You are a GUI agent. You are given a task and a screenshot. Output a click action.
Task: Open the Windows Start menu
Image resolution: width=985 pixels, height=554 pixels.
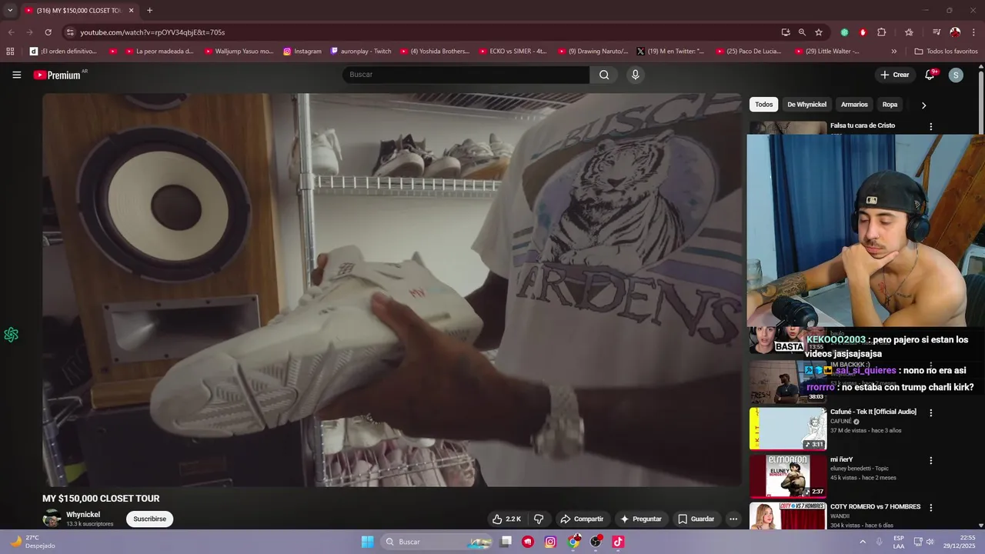[x=367, y=542]
